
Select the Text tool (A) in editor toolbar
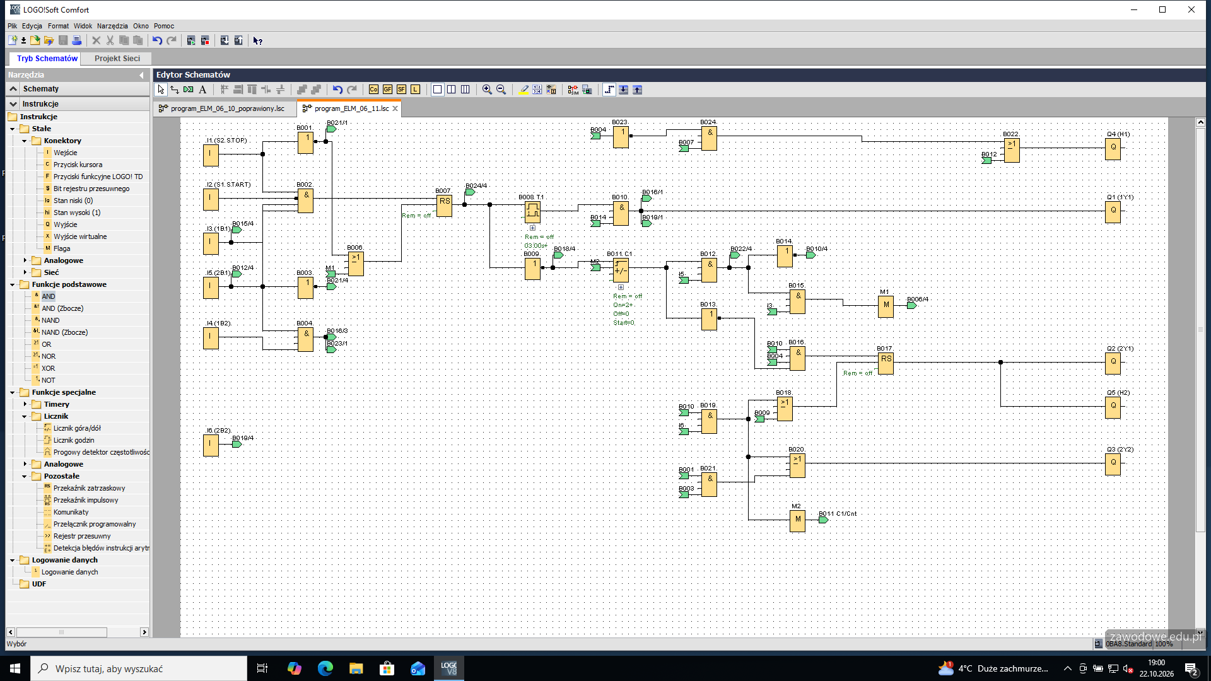click(202, 90)
